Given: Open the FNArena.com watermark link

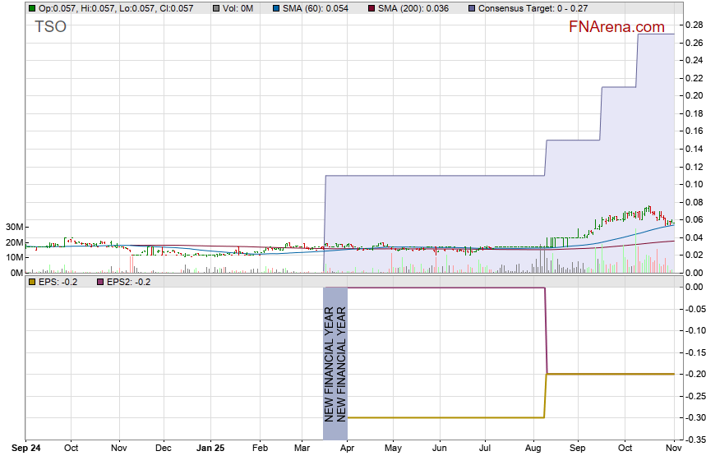Looking at the screenshot, I should click(x=616, y=27).
